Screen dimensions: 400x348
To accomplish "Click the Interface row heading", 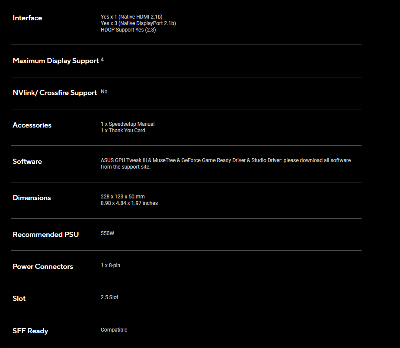I will point(27,18).
